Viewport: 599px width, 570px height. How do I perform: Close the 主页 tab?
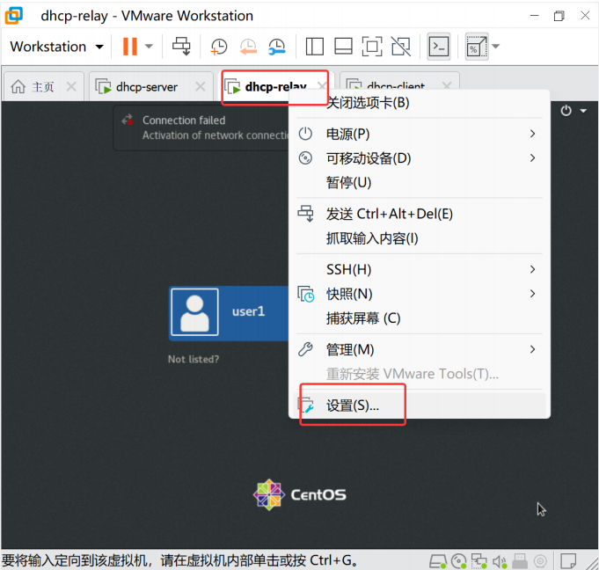[71, 86]
